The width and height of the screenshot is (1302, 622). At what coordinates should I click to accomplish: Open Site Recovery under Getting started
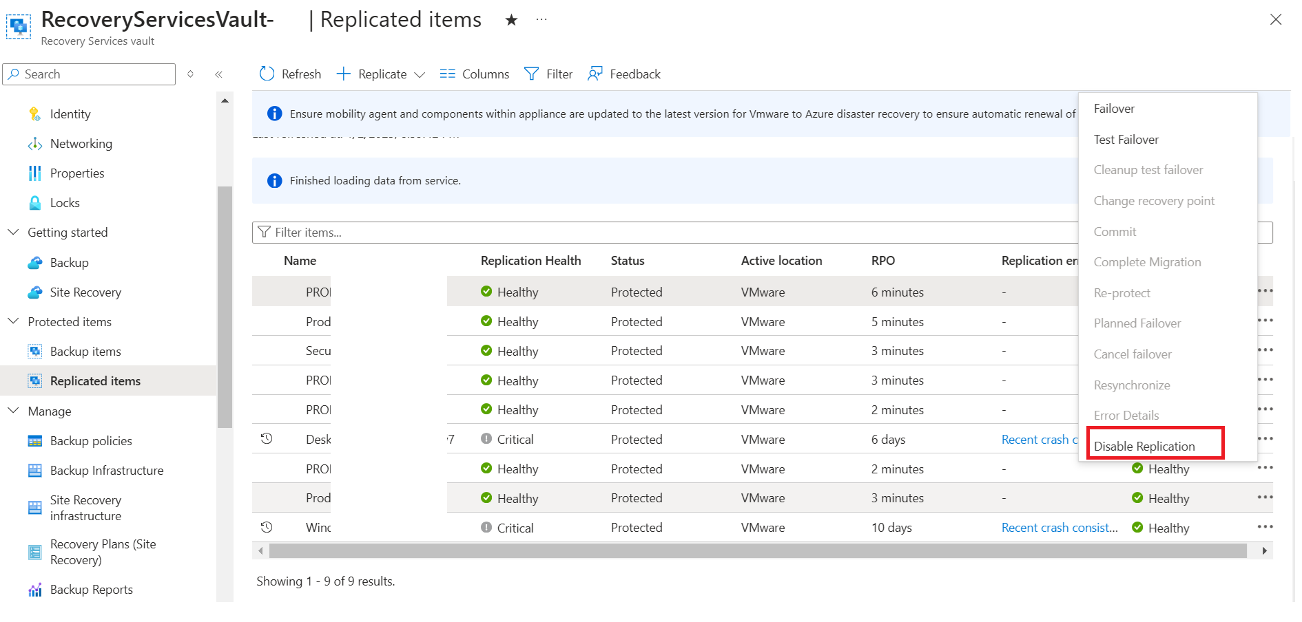[85, 292]
